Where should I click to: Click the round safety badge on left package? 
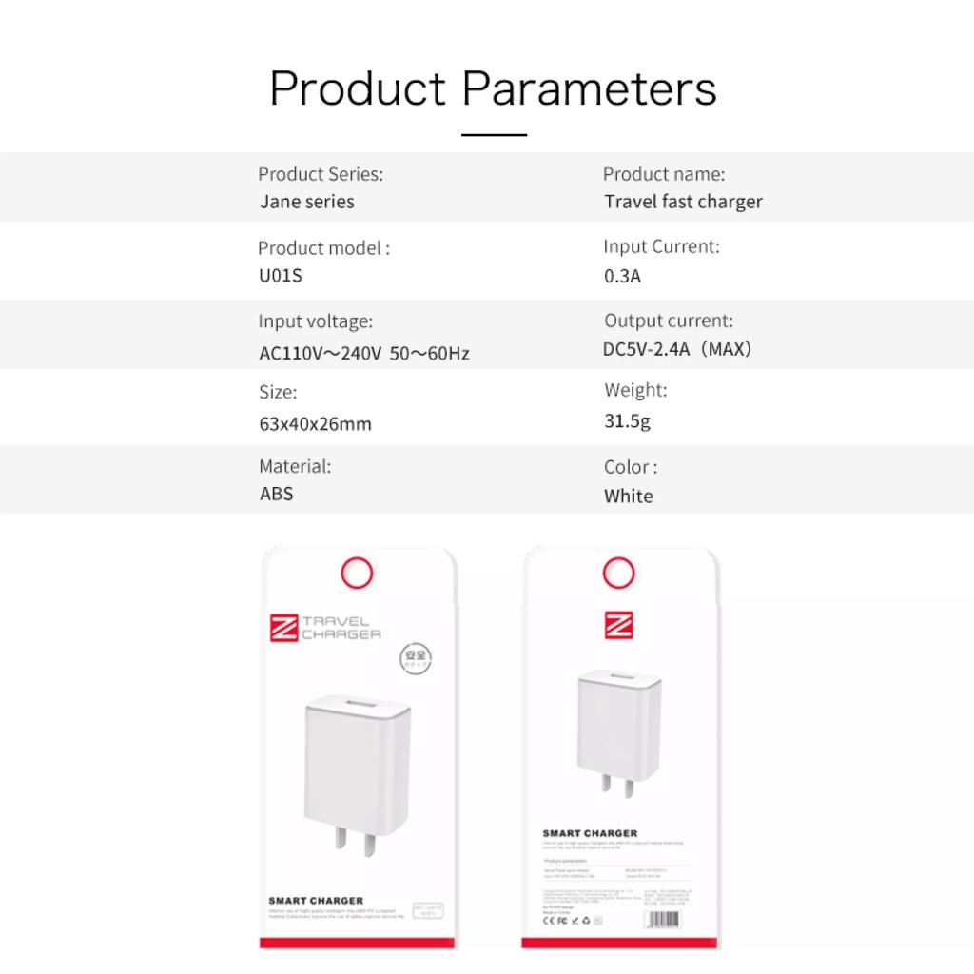413,660
